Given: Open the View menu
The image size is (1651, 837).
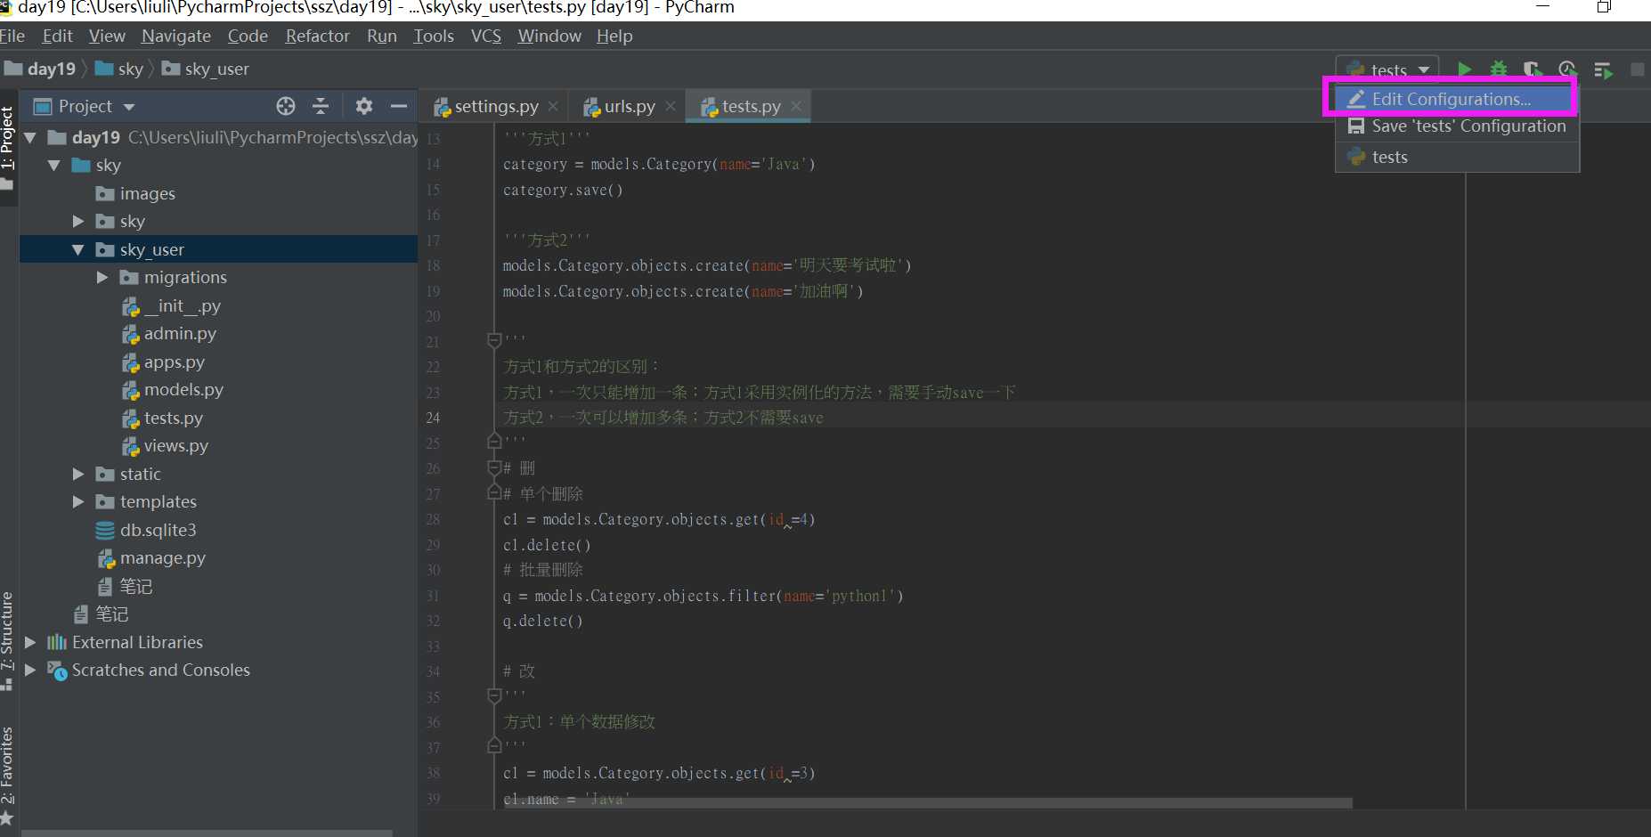Looking at the screenshot, I should tap(107, 36).
